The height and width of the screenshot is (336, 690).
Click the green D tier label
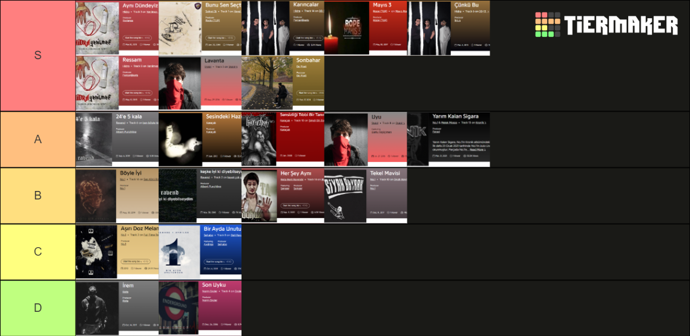click(38, 308)
